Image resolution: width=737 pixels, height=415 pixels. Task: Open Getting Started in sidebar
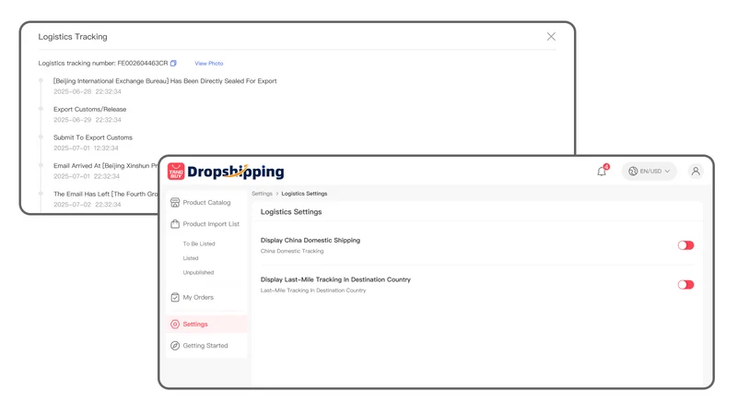pyautogui.click(x=206, y=345)
